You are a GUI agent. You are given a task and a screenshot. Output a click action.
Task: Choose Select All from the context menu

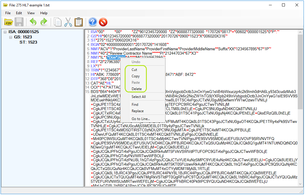(139, 96)
